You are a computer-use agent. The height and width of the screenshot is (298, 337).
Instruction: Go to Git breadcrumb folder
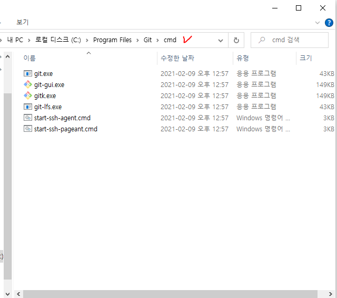click(147, 40)
